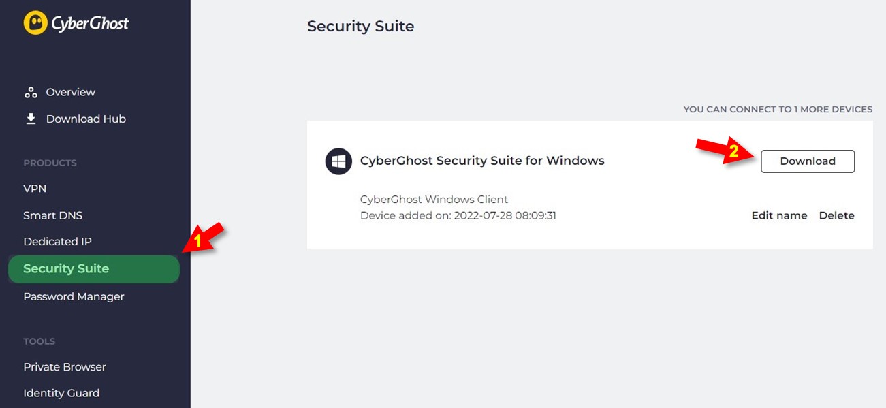Click the round Windows logo icon
Screen dimensions: 886x408
click(338, 161)
